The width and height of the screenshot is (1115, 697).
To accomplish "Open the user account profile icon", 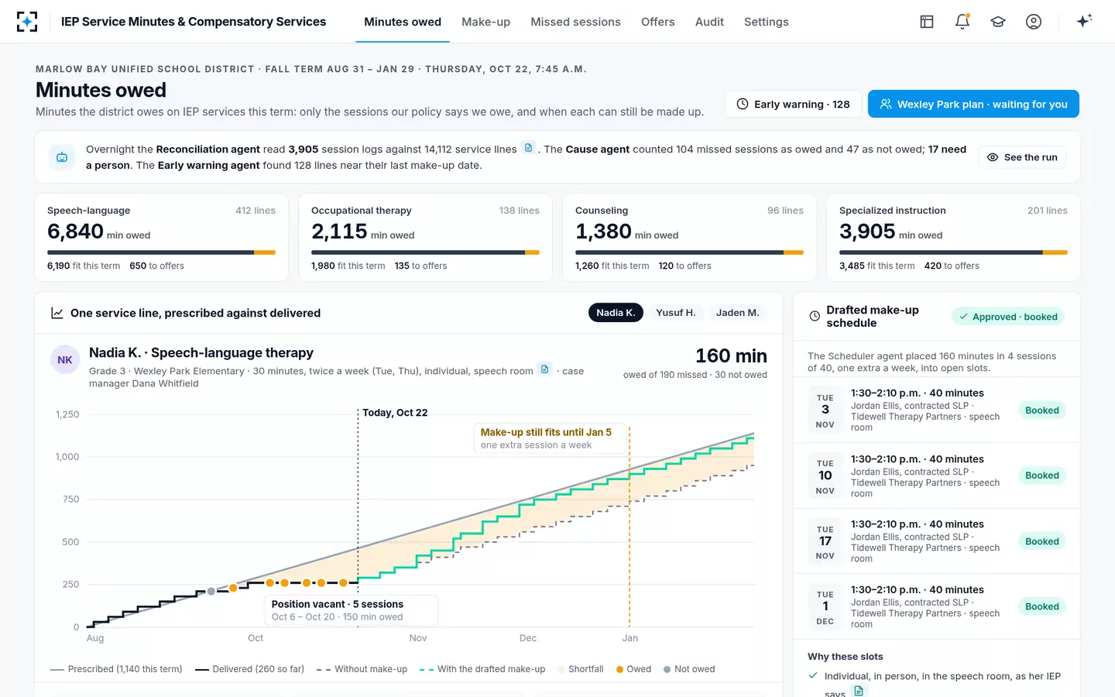I will click(1034, 22).
